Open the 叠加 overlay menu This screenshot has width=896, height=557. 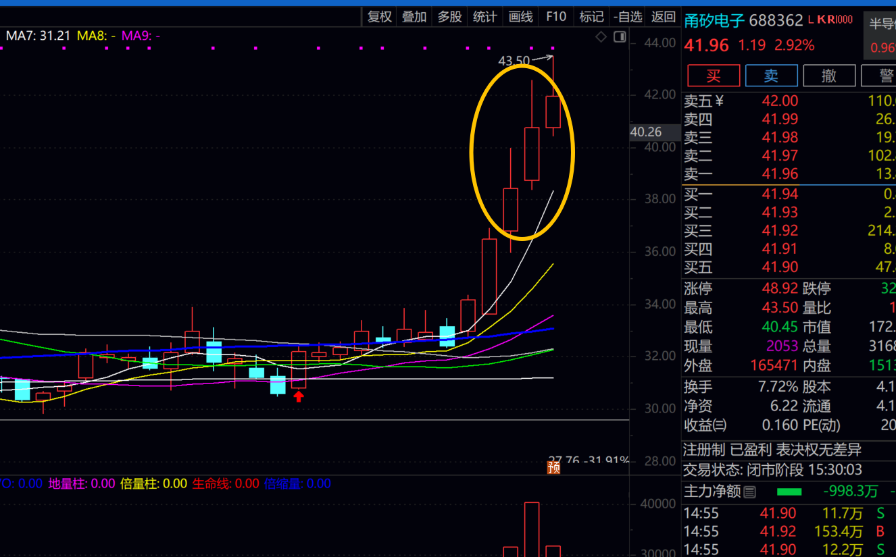click(414, 17)
